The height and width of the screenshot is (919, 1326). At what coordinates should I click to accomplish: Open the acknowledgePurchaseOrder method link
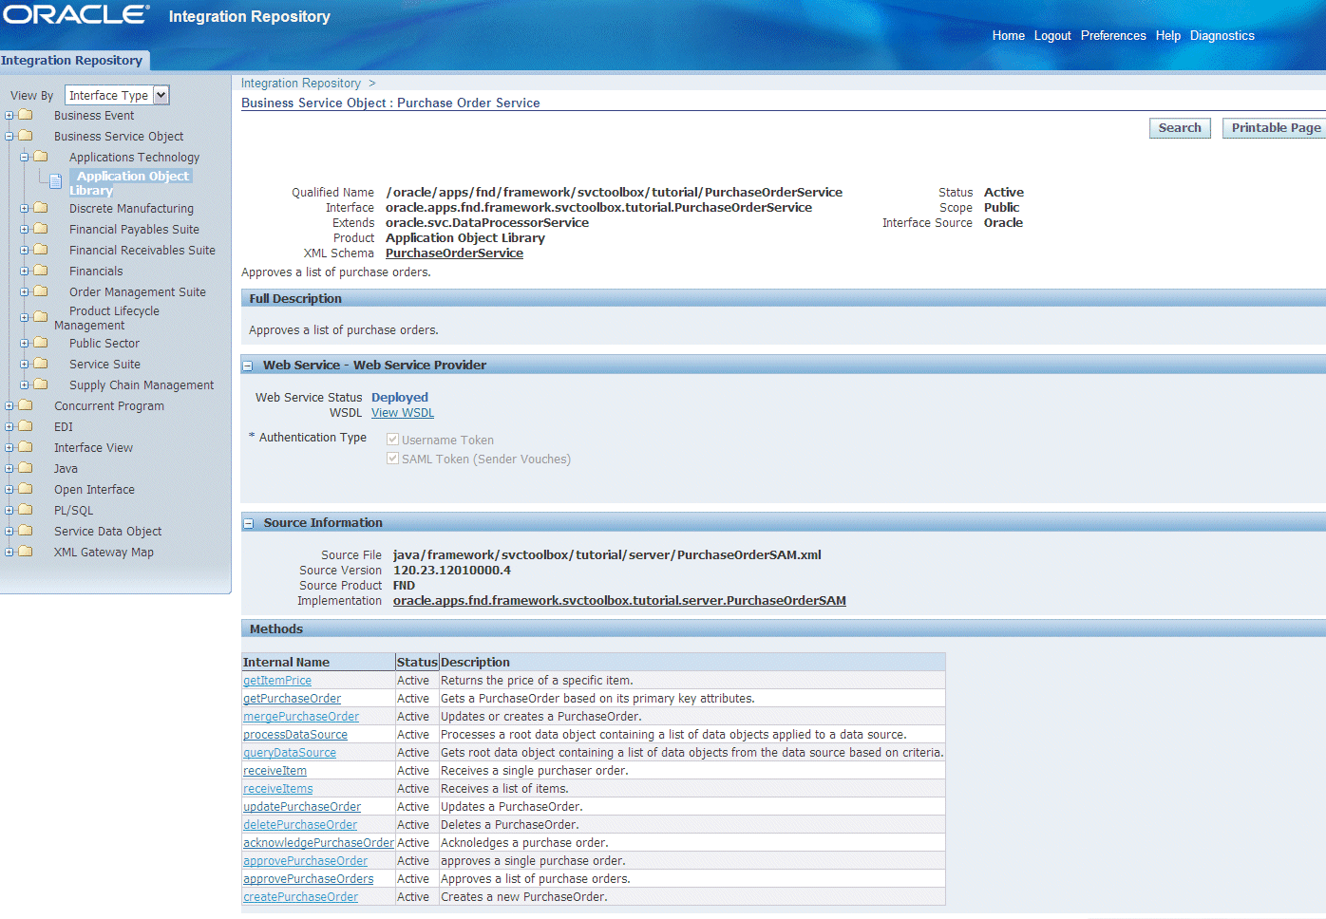[x=318, y=843]
